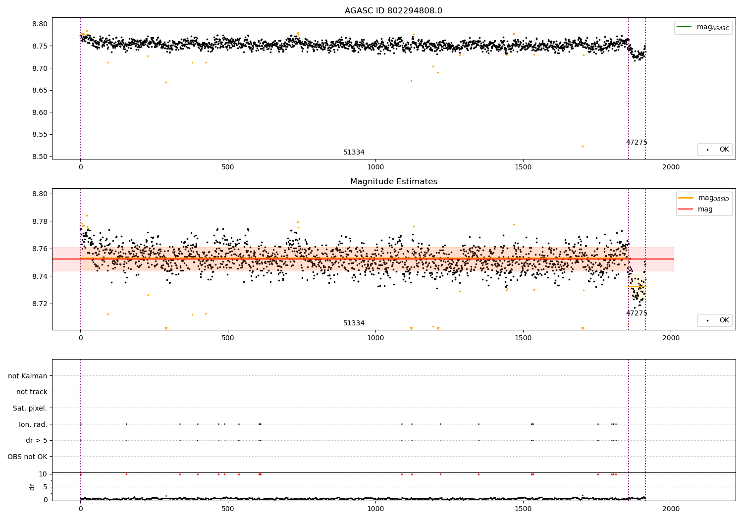The image size is (743, 520).
Task: Click the '8.55' y tick in top plot
Action: [x=40, y=135]
